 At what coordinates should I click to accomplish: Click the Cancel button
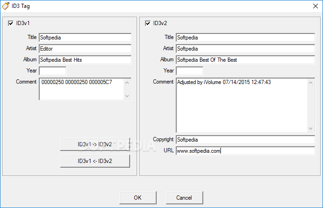coord(184,197)
